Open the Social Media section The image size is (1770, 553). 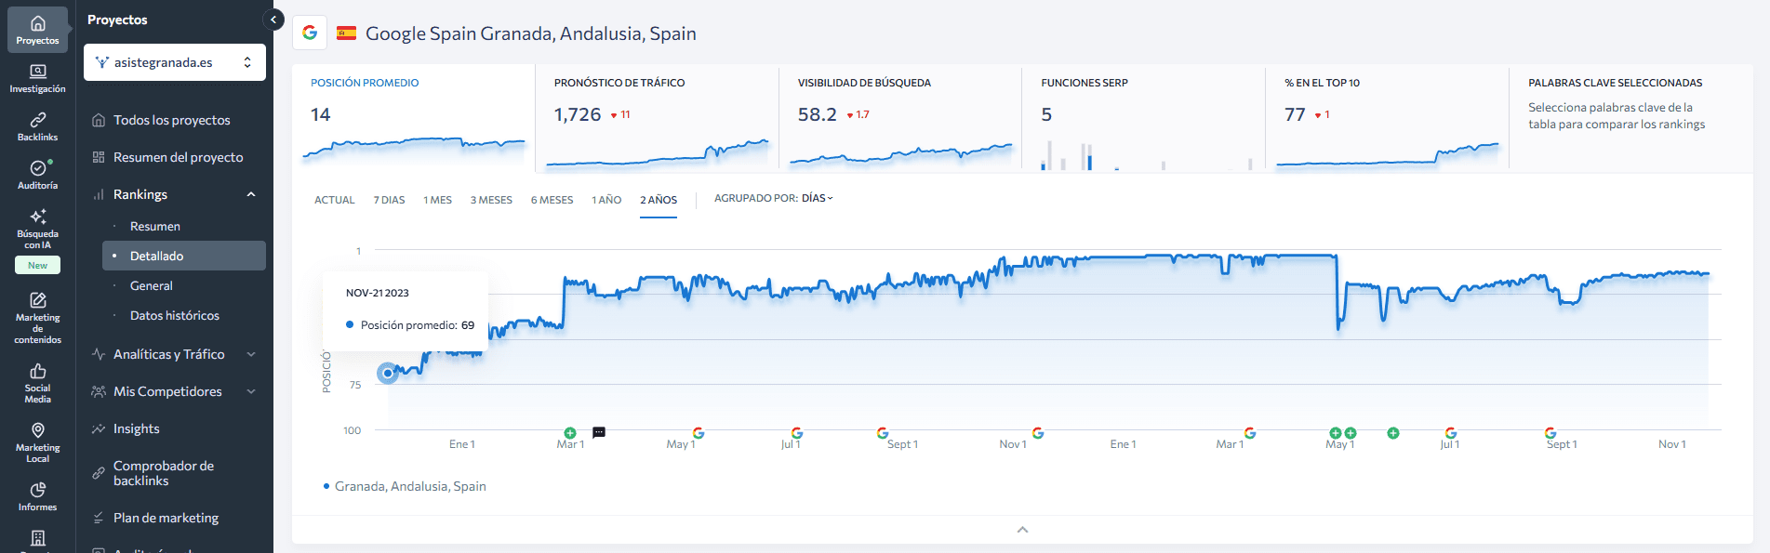37,382
